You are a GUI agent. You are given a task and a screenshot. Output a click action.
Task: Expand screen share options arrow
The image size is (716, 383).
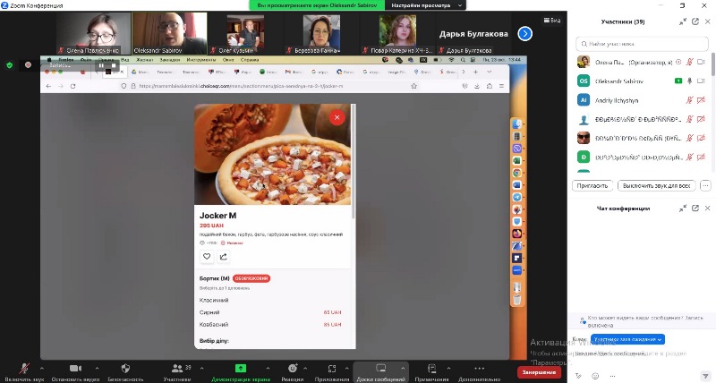(268, 368)
